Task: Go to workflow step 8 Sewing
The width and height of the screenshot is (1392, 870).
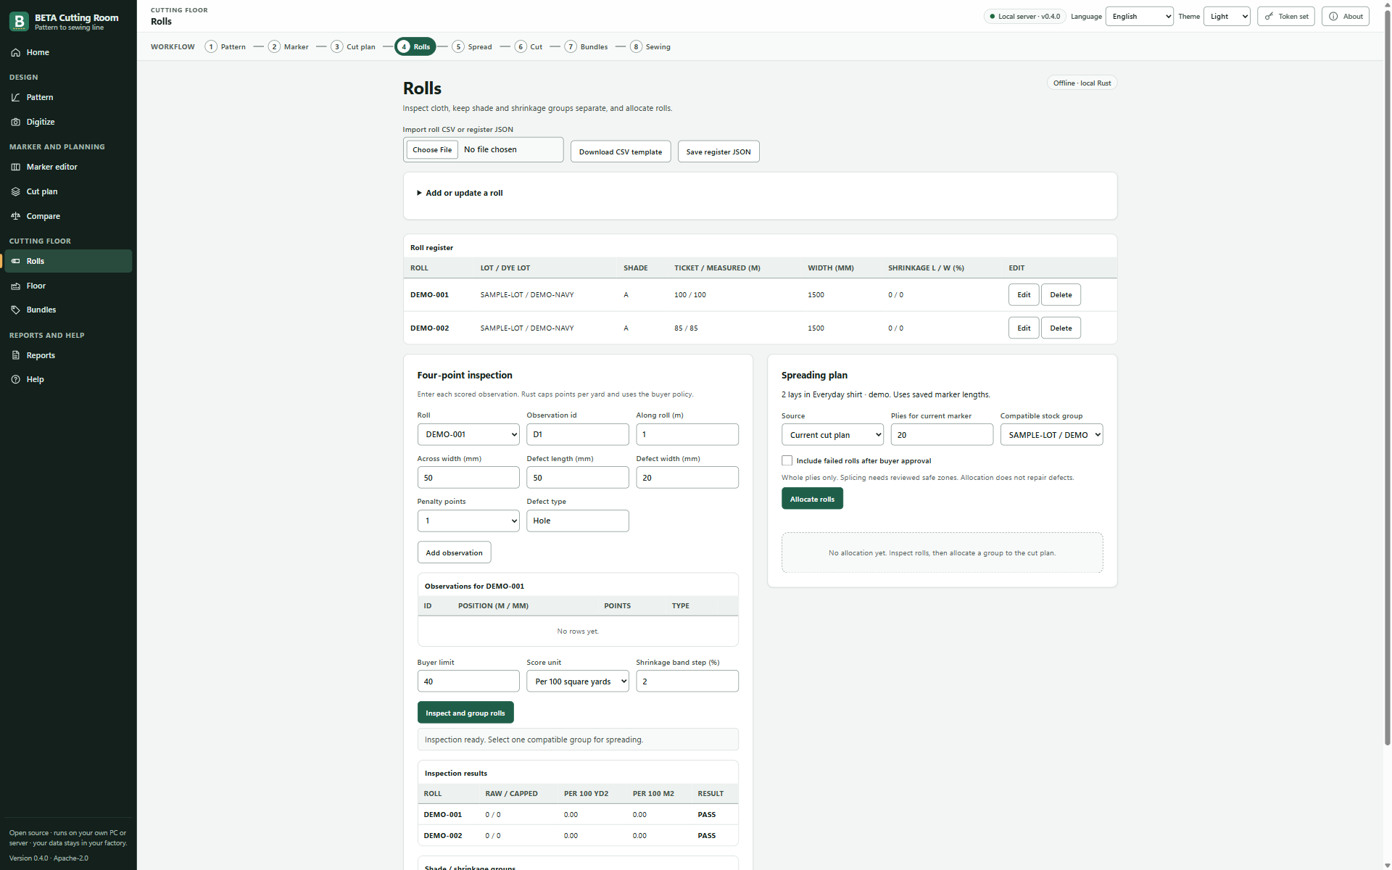Action: 650,46
